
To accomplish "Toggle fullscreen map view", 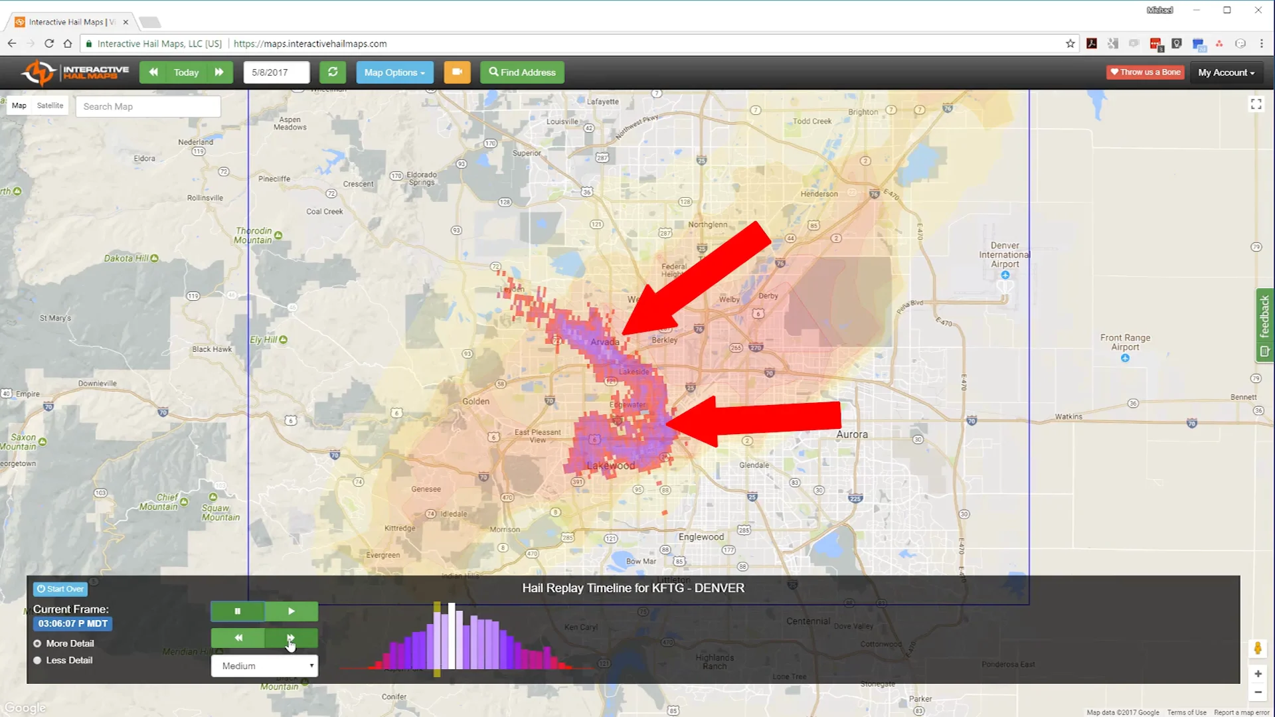I will (1256, 104).
